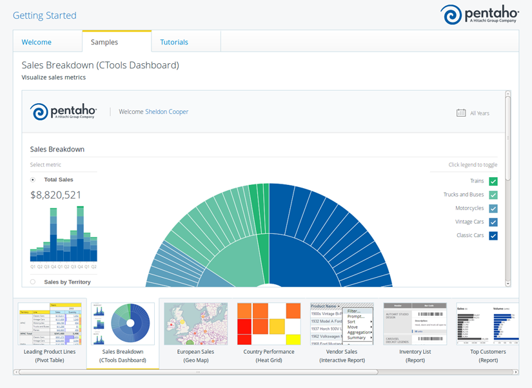Click the Pentaho logo in dashboard header
The height and width of the screenshot is (388, 532).
63,112
